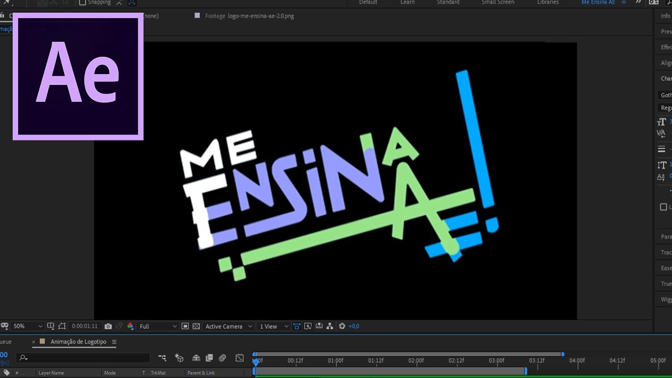Click the Fast Previews icon

[308, 326]
